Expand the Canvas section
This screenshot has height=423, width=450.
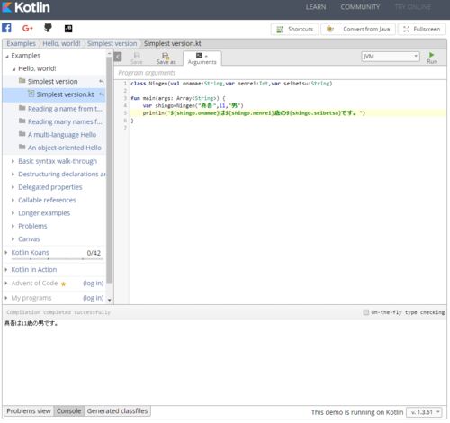click(x=13, y=239)
